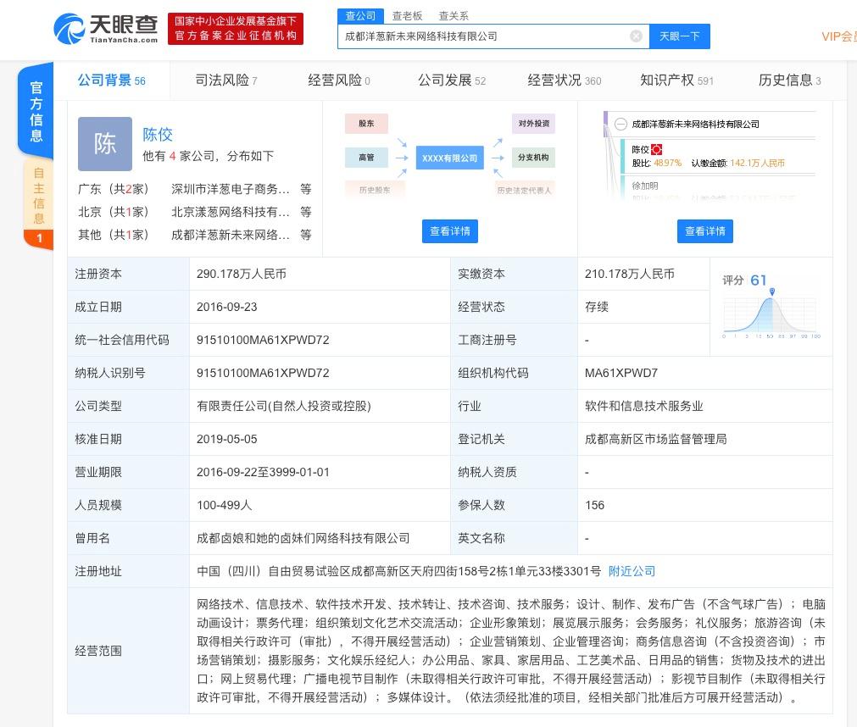The width and height of the screenshot is (857, 727).
Task: Click the company type 有限责任公司(自然人投资或控股)
Action: pos(284,406)
